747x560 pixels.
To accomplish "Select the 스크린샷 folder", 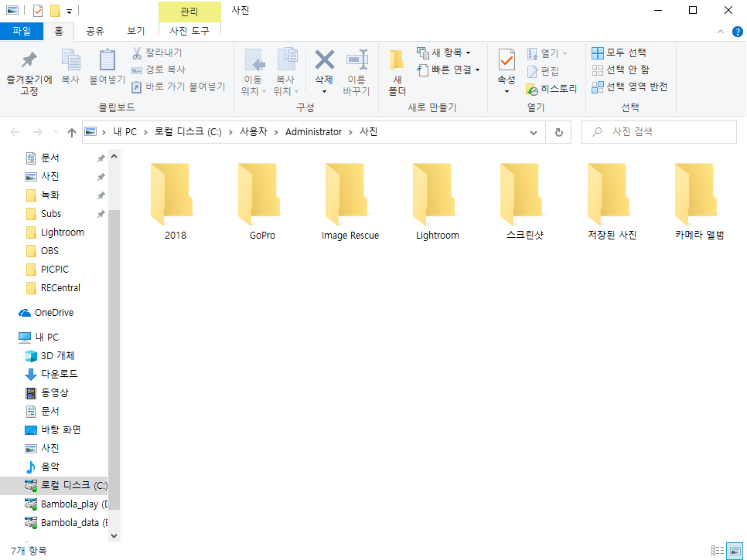I will [x=524, y=201].
